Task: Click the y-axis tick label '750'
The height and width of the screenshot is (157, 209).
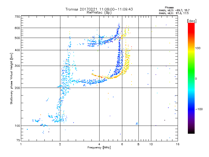Action: 17,16
